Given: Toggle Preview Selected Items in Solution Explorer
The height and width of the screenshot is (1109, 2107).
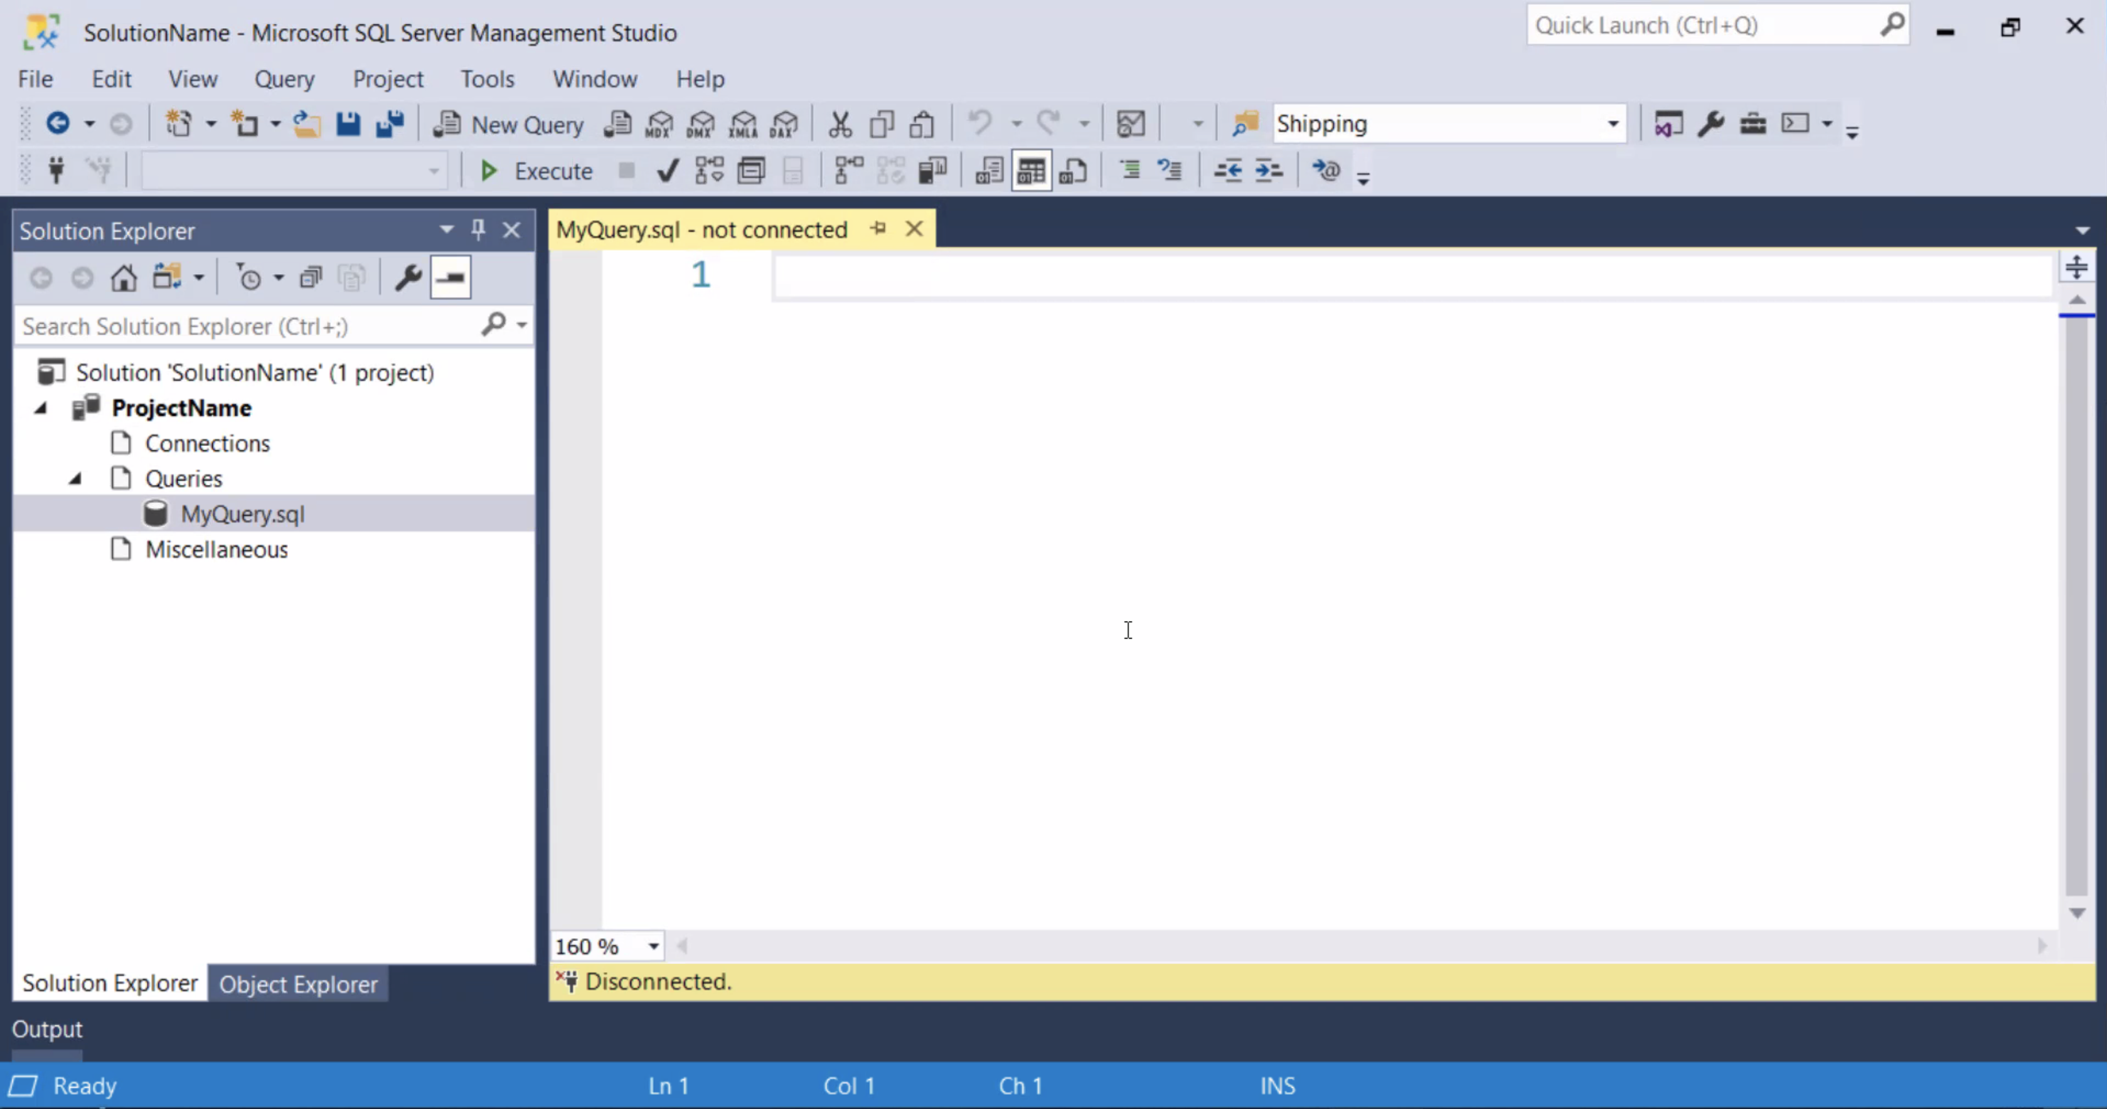Looking at the screenshot, I should point(451,278).
